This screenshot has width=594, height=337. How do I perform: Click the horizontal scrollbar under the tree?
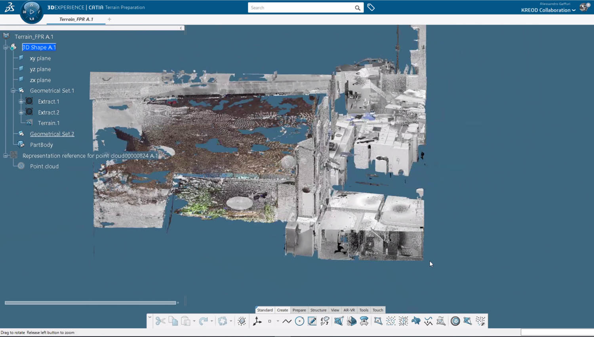click(x=90, y=303)
